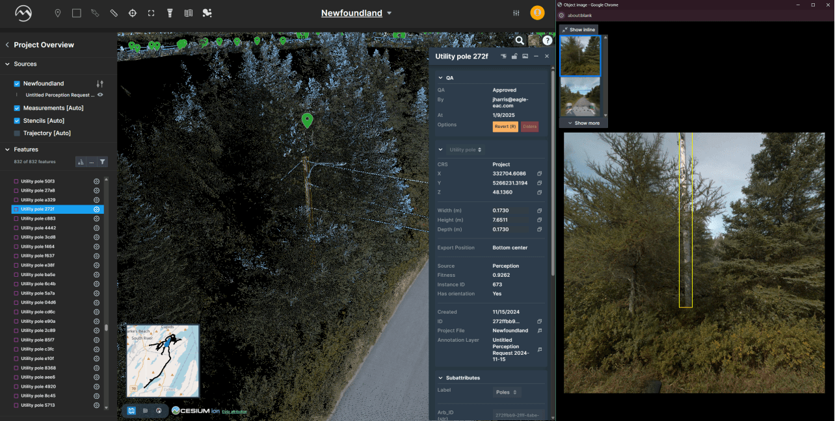This screenshot has width=835, height=421.
Task: Click the features list scrollbar handle
Action: [107, 327]
